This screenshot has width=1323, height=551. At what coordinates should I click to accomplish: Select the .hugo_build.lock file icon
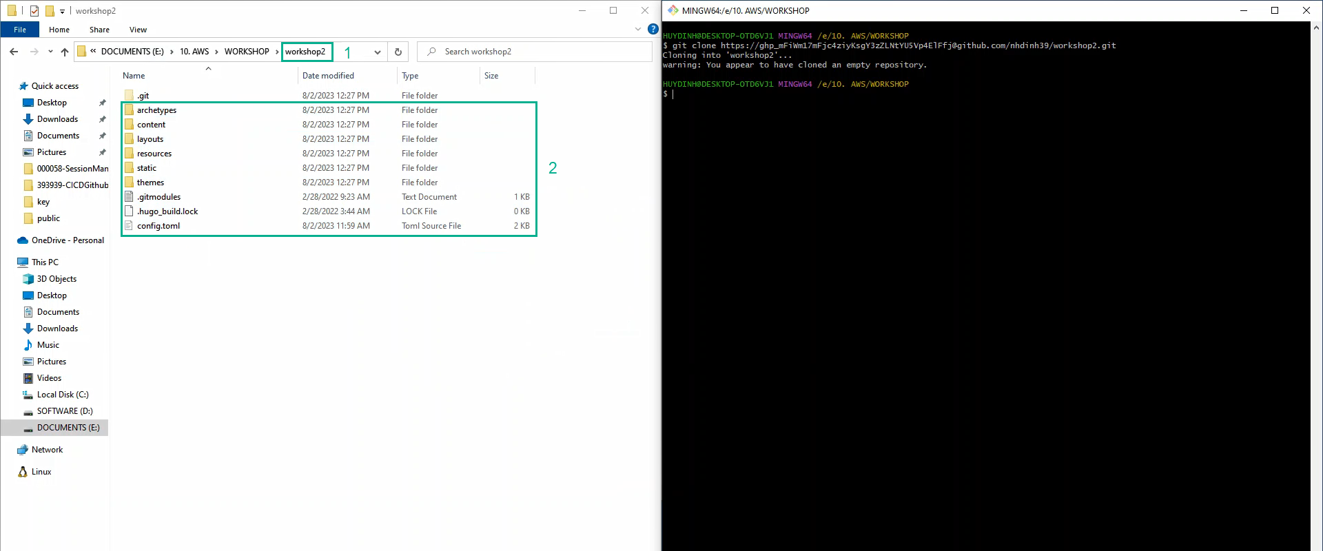(129, 211)
